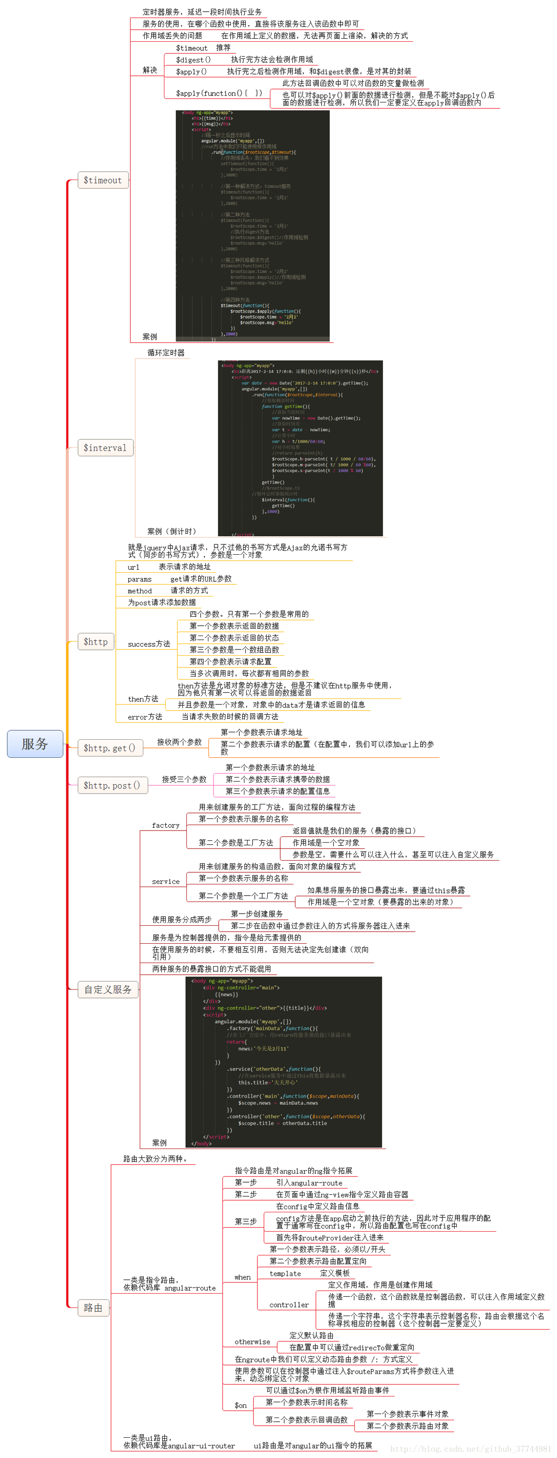Click 定时器服务，延迟一段时间执行业务 entry
Image resolution: width=557 pixels, height=1458 pixels.
coord(202,12)
